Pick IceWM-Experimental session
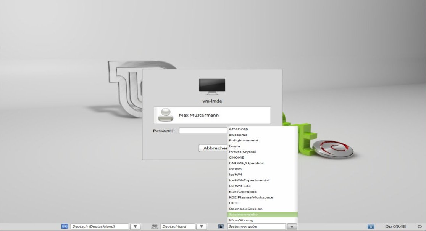Image resolution: width=426 pixels, height=231 pixels. [262, 180]
